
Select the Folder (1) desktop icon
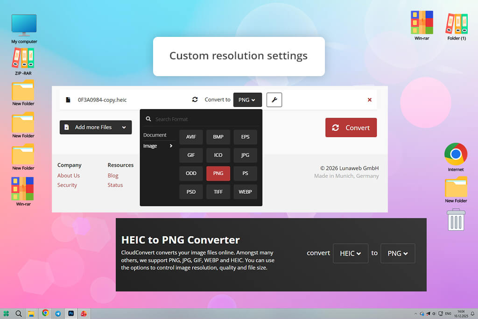457,27
